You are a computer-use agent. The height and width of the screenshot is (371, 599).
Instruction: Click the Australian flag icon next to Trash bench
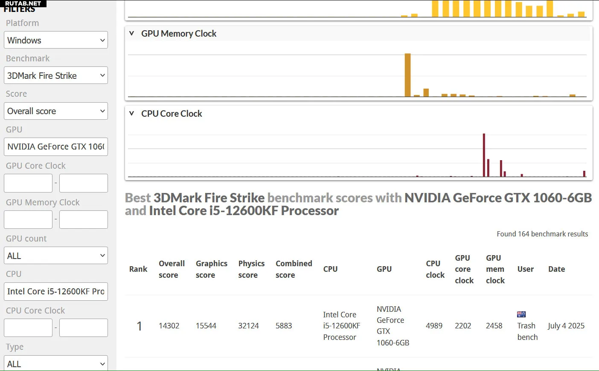(x=521, y=314)
